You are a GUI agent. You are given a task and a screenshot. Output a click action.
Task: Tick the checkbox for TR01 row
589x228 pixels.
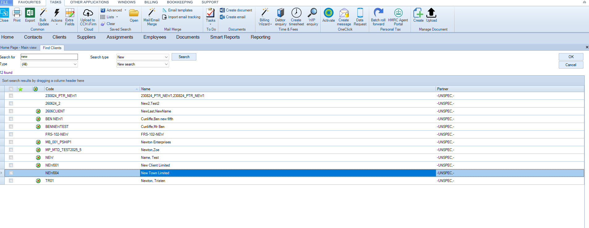[x=11, y=181]
